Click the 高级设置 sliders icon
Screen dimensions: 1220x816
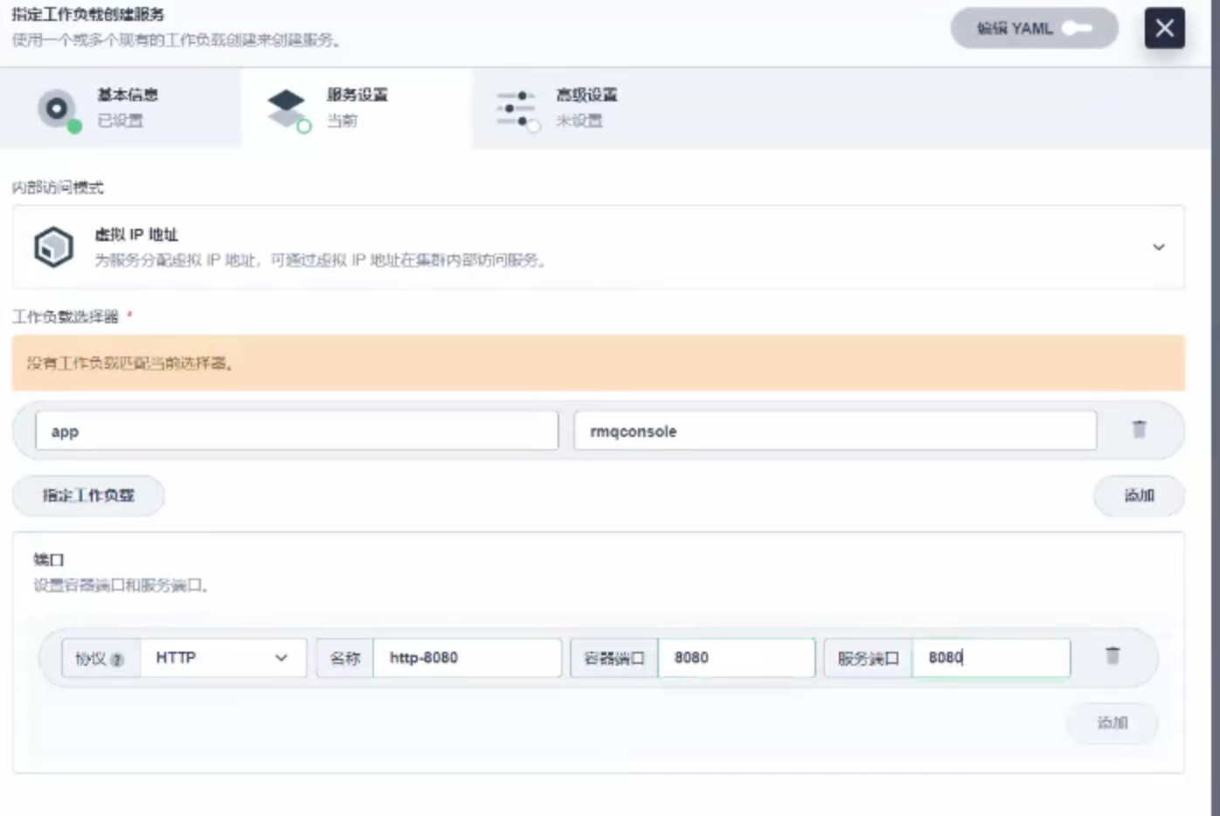coord(517,110)
